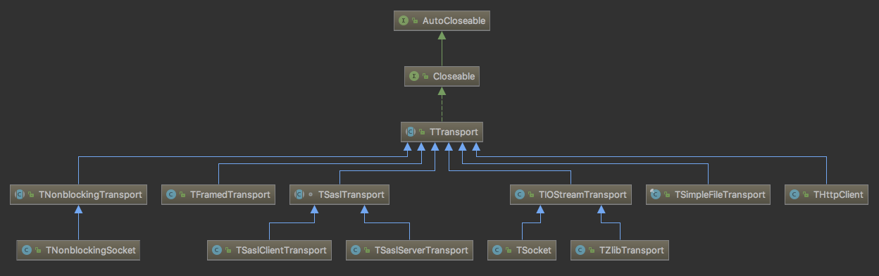The height and width of the screenshot is (276, 879).
Task: Click the interface icon on Closeable
Action: [414, 76]
